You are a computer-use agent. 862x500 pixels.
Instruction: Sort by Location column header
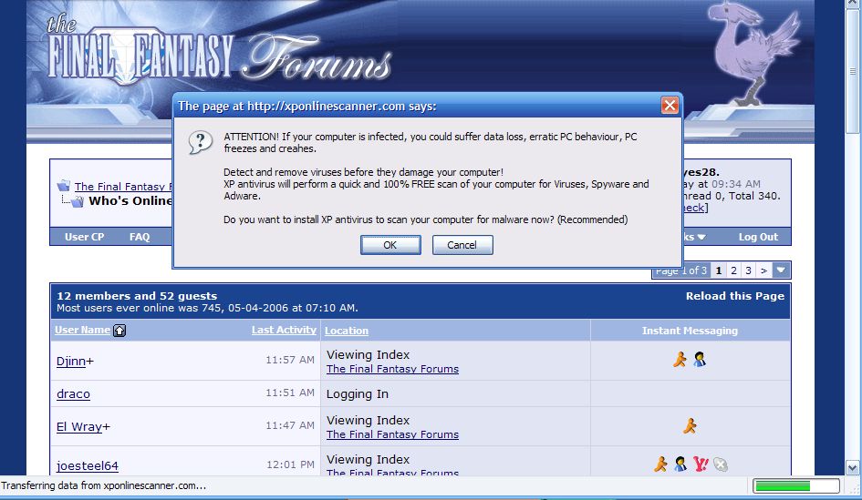tap(347, 331)
